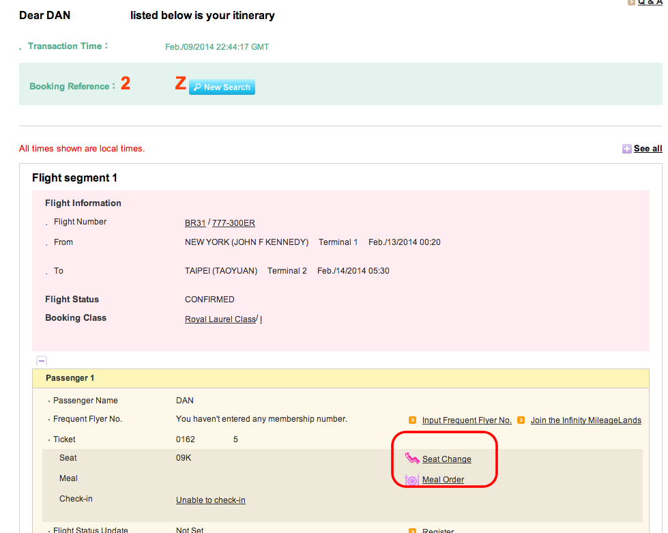Click the purple meal plate icon
The height and width of the screenshot is (533, 668).
(x=411, y=480)
